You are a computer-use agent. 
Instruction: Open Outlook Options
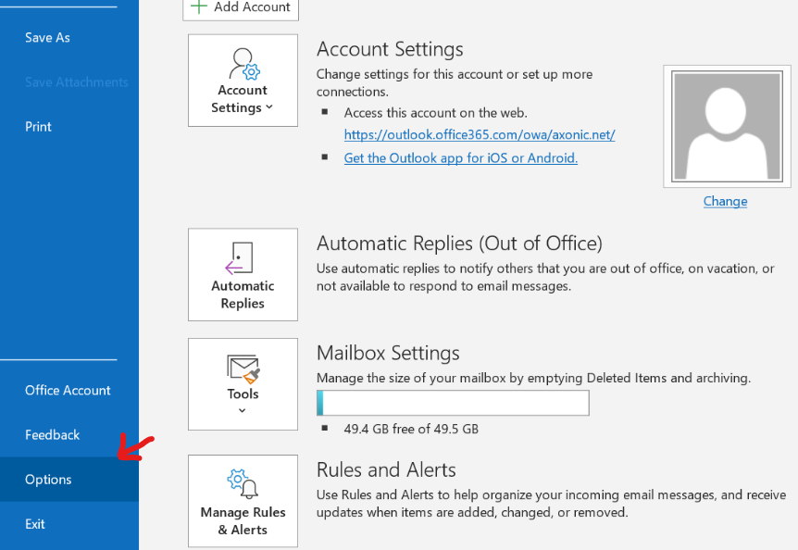point(48,480)
